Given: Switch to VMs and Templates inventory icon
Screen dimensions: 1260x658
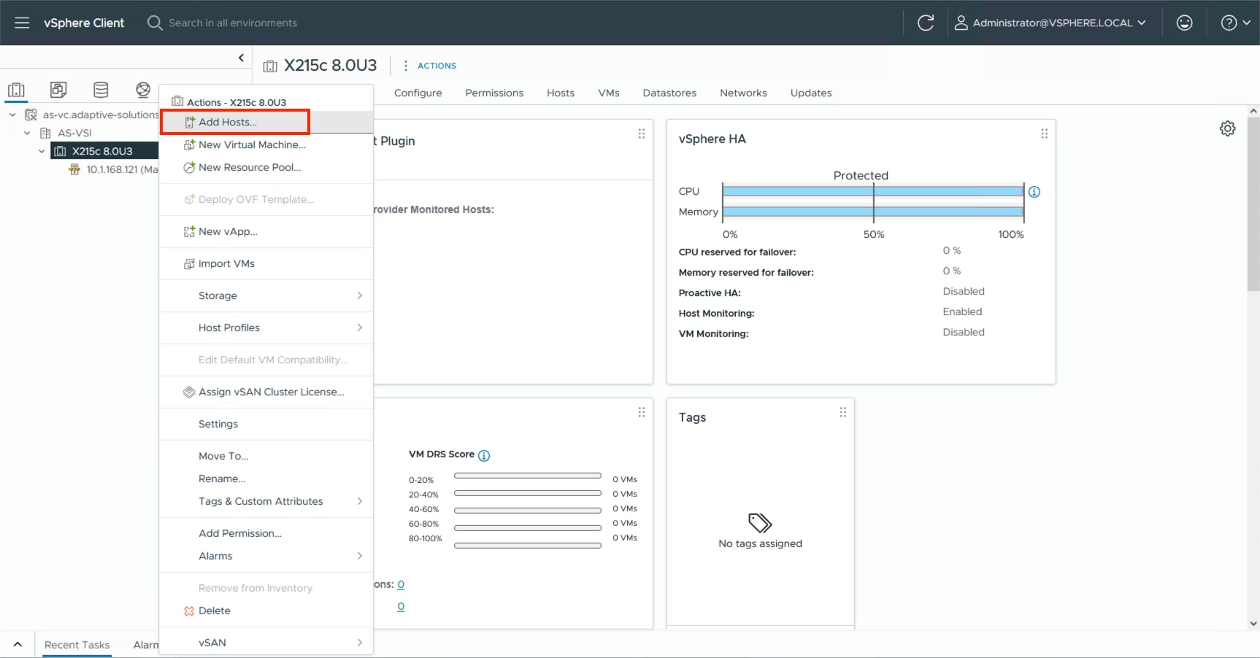Looking at the screenshot, I should point(58,90).
